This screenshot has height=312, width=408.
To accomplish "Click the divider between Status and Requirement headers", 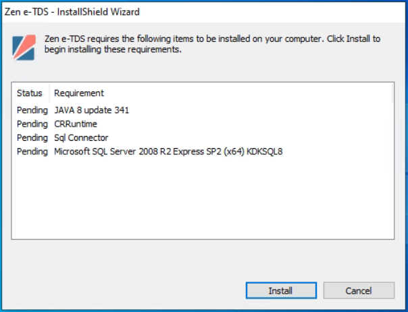I will click(x=49, y=93).
